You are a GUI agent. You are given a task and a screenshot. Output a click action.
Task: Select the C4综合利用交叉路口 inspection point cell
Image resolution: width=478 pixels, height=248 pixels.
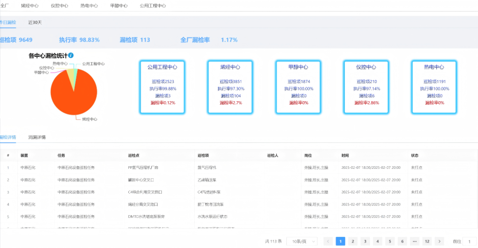click(x=145, y=192)
